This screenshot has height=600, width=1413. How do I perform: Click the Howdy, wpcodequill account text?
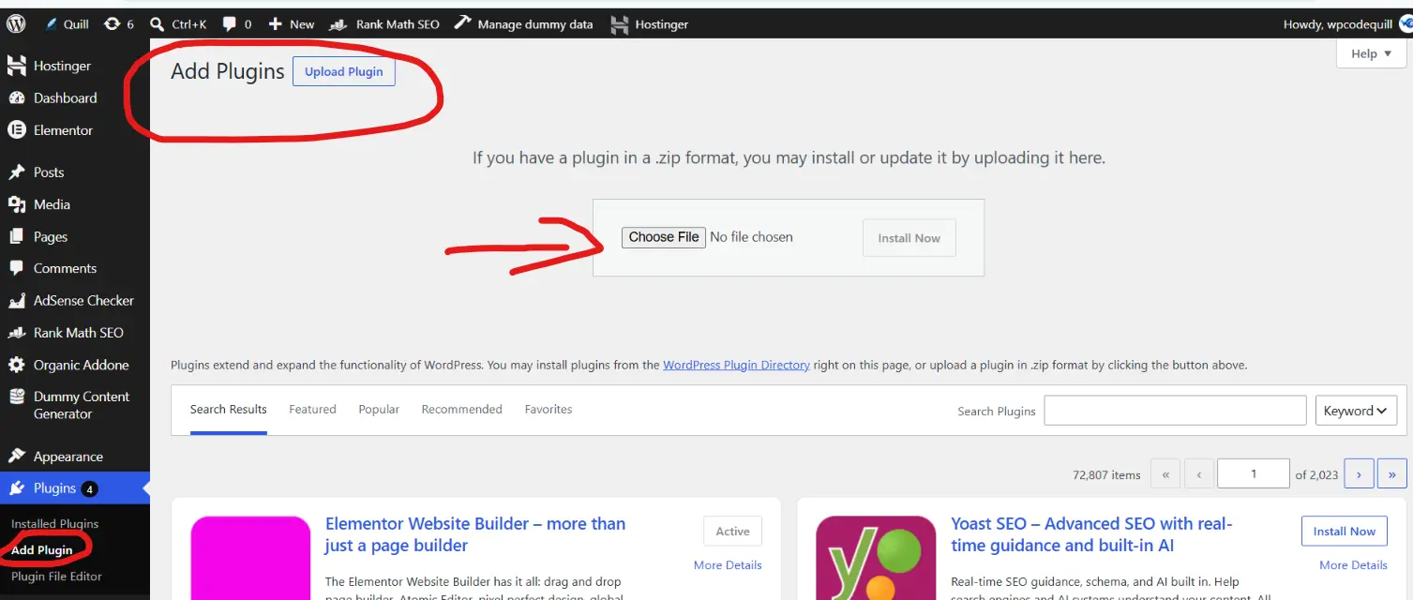[x=1338, y=24]
